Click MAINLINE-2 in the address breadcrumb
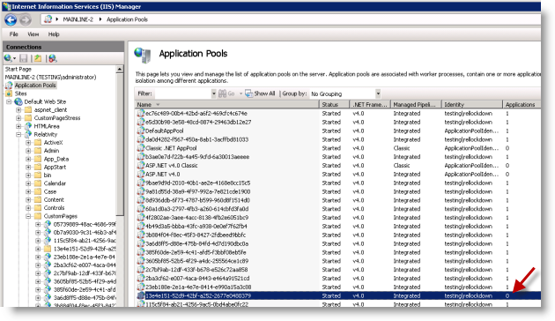The width and height of the screenshot is (555, 321). (78, 19)
